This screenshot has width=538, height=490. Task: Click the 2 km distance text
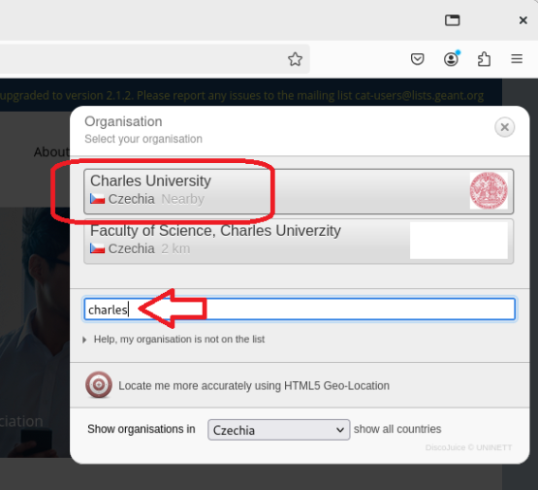pyautogui.click(x=175, y=248)
